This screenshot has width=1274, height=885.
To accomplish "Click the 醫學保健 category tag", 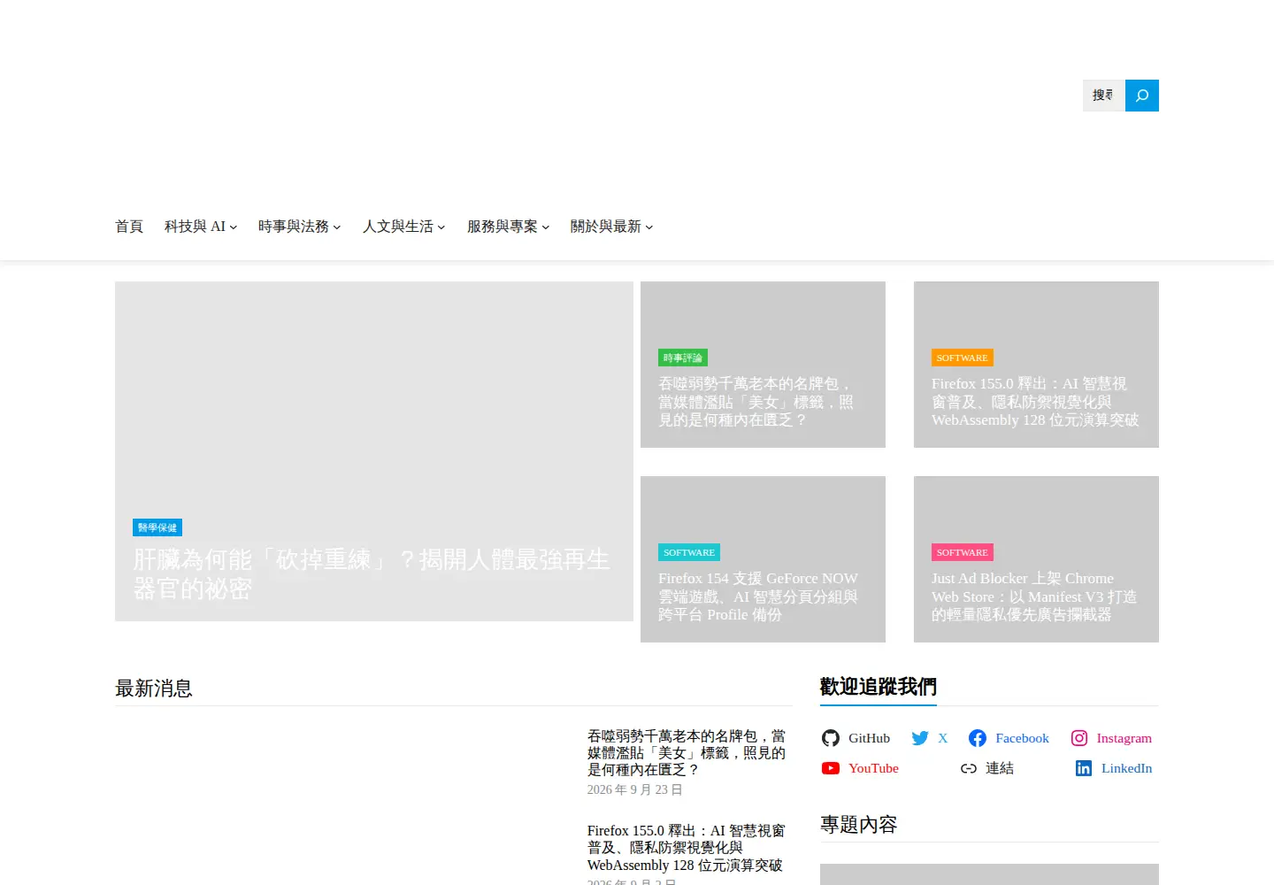I will pos(157,527).
